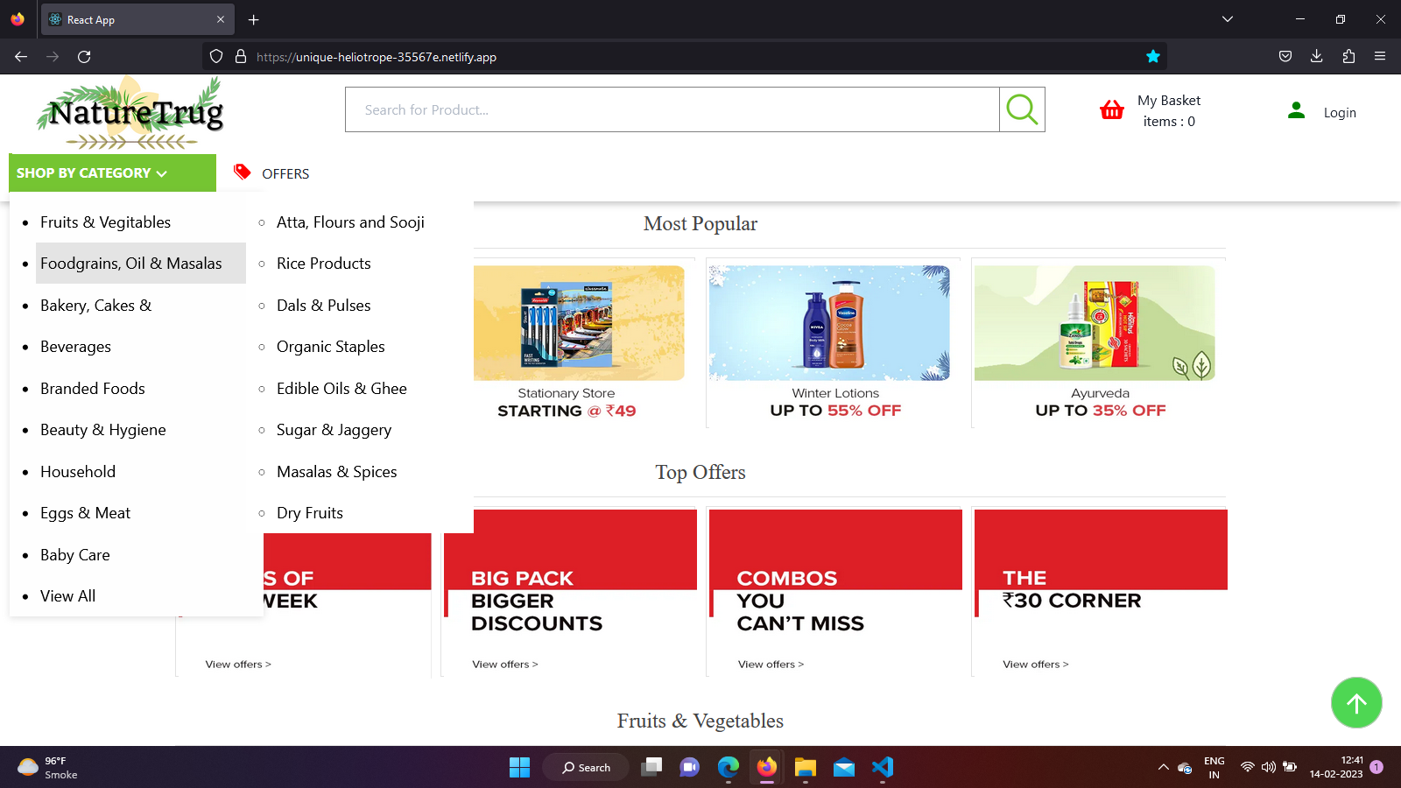Viewport: 1401px width, 788px height.
Task: Click the bookmark star icon
Action: coord(1153,57)
